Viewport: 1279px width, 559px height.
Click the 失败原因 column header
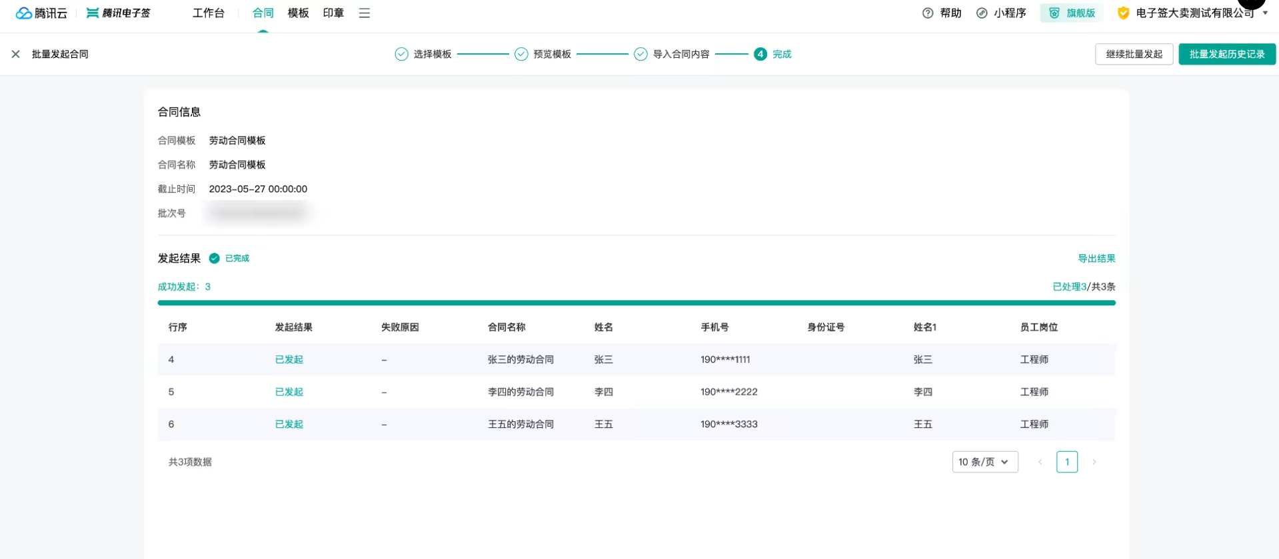pos(400,327)
